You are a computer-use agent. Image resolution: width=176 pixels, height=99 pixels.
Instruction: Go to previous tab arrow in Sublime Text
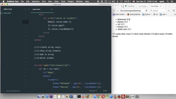25,9
